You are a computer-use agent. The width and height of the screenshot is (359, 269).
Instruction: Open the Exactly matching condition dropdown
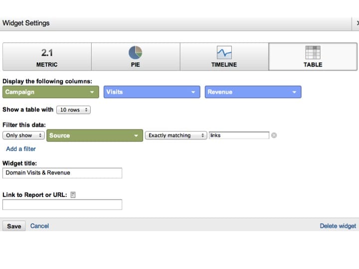[x=176, y=135]
